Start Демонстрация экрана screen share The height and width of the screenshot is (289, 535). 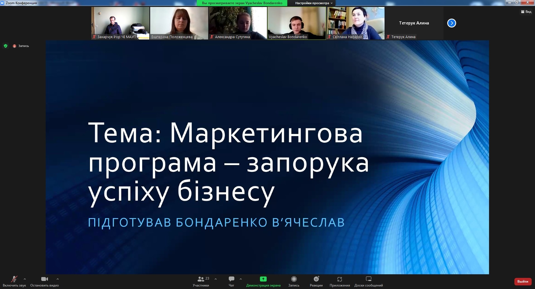click(x=263, y=281)
